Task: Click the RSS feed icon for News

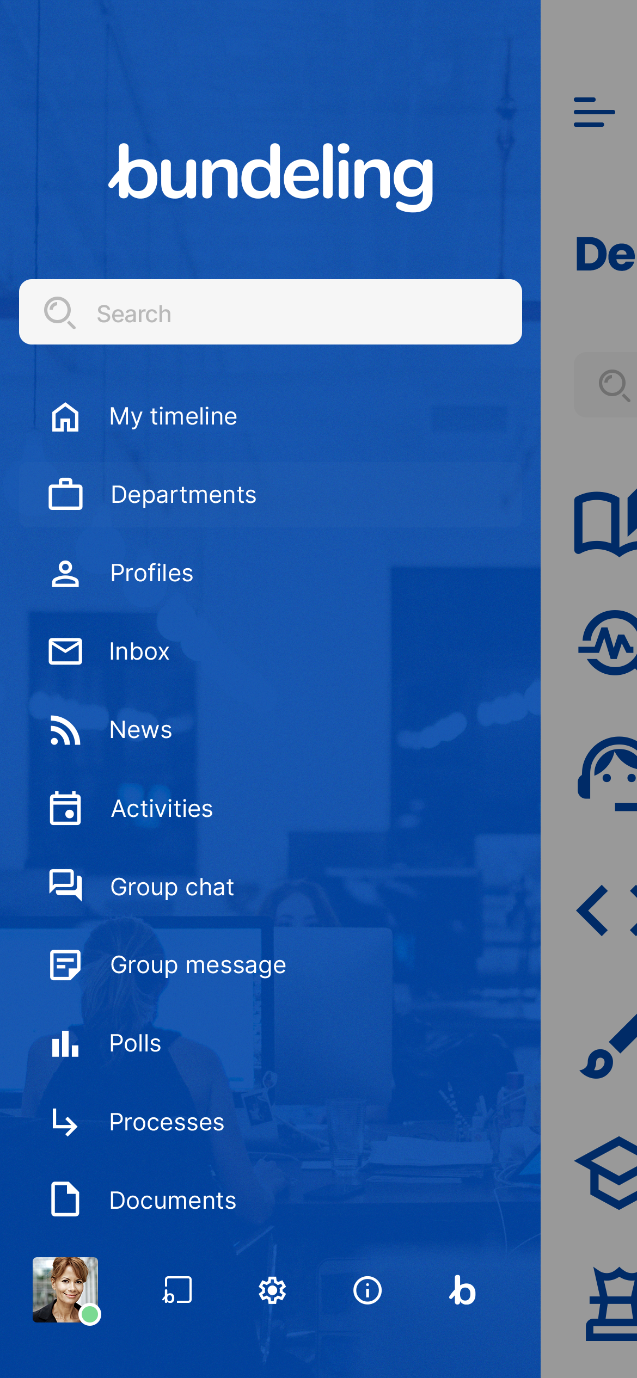Action: coord(65,730)
